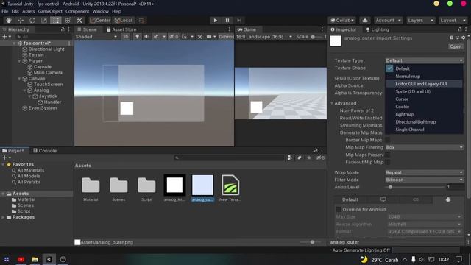The height and width of the screenshot is (265, 471).
Task: Click the grid snapping icon
Action: click(x=141, y=21)
